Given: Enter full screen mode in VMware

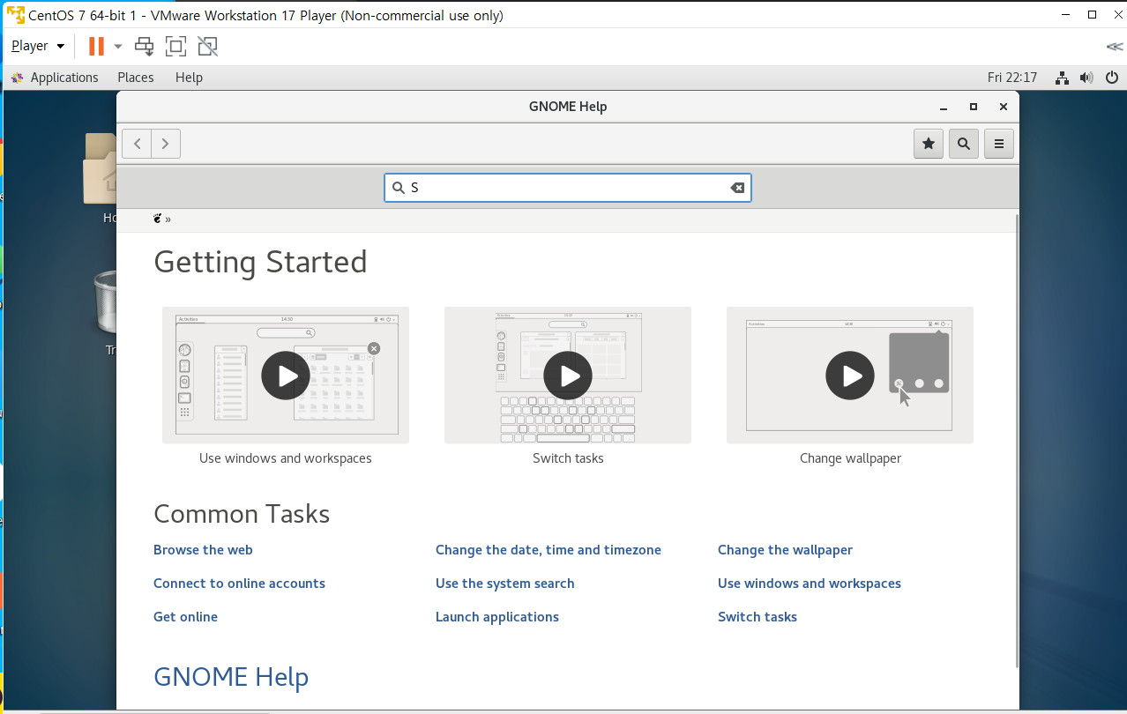Looking at the screenshot, I should [x=175, y=46].
